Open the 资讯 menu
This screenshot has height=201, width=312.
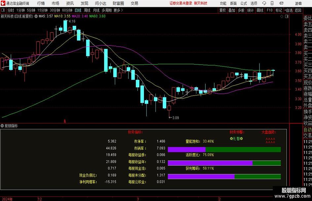click(70, 3)
